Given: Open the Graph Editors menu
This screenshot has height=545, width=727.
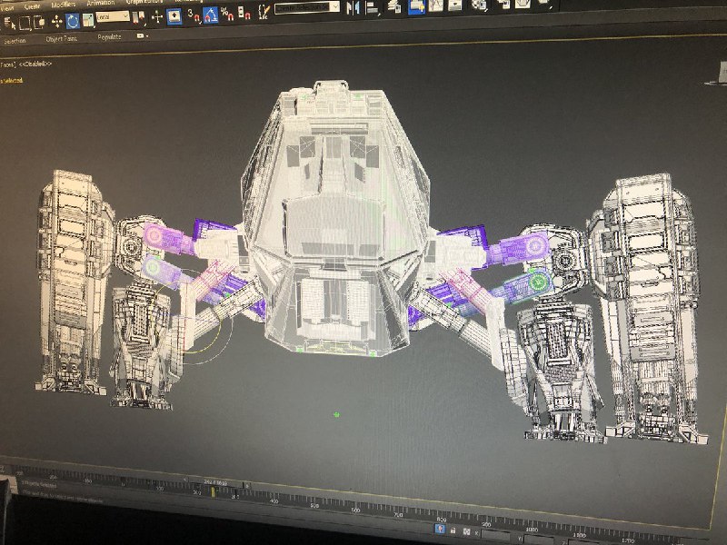Looking at the screenshot, I should (x=144, y=2).
